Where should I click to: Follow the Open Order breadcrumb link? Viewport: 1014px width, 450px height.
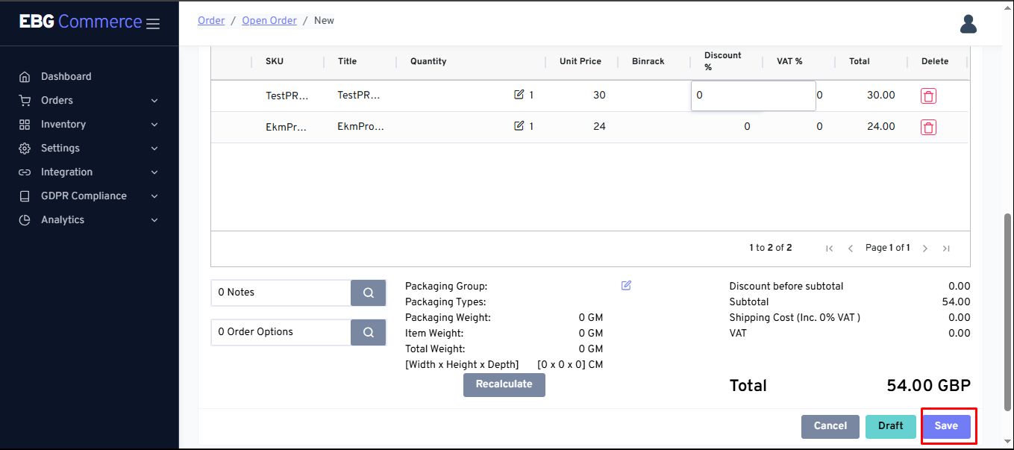point(269,21)
